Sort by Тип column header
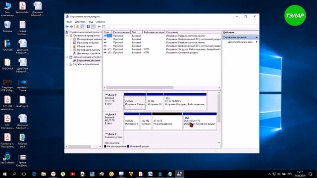 click(x=136, y=32)
